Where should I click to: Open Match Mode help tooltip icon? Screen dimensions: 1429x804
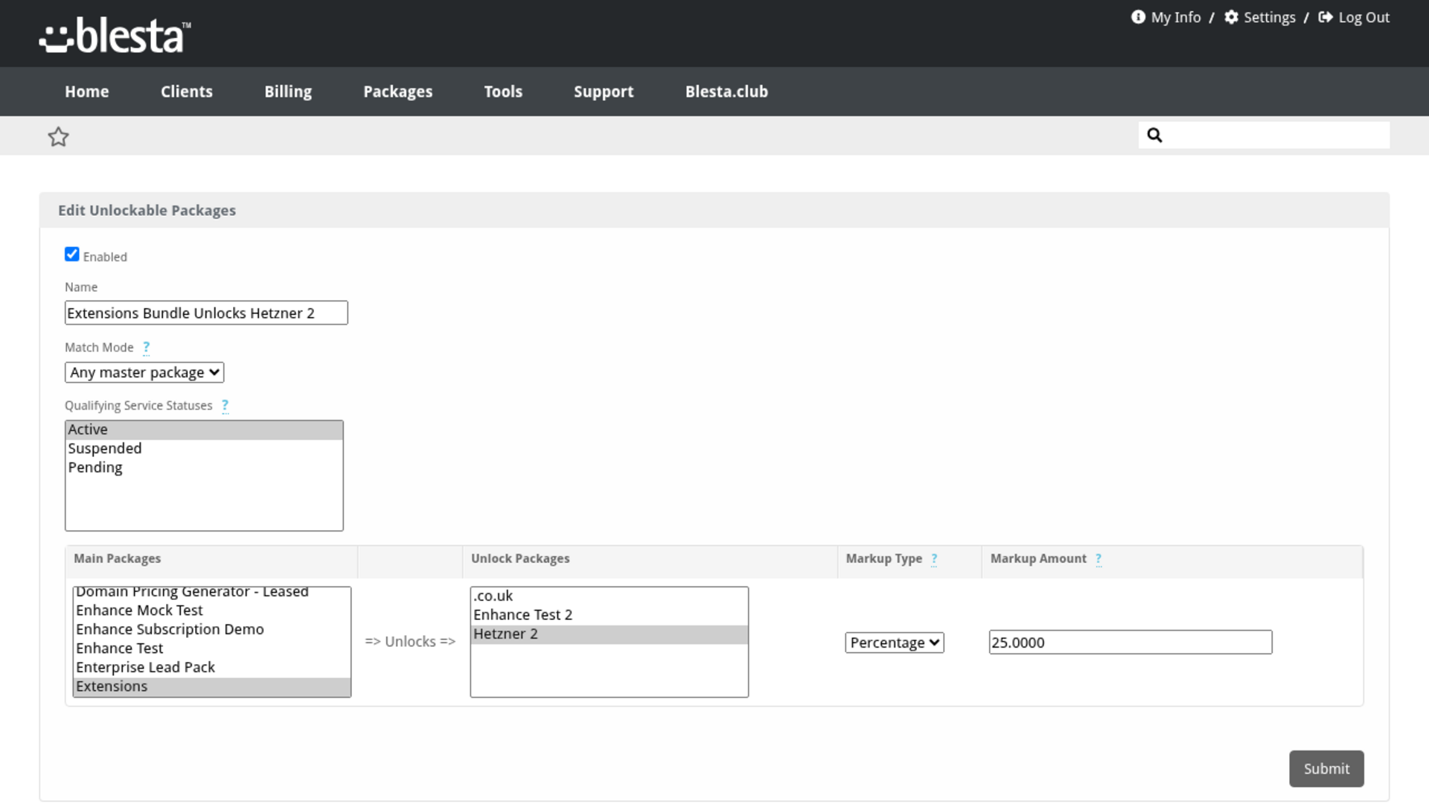(x=147, y=347)
